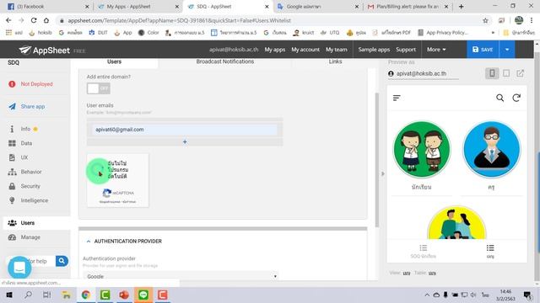Check the reCAPTCHA not-a-robot box
Image resolution: width=540 pixels, height=303 pixels.
click(99, 170)
